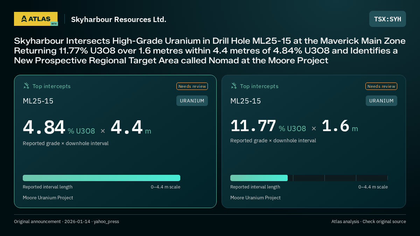Click Moore Uranium Project on the 4.84% card
Screen dimensions: 420x236
click(x=48, y=198)
